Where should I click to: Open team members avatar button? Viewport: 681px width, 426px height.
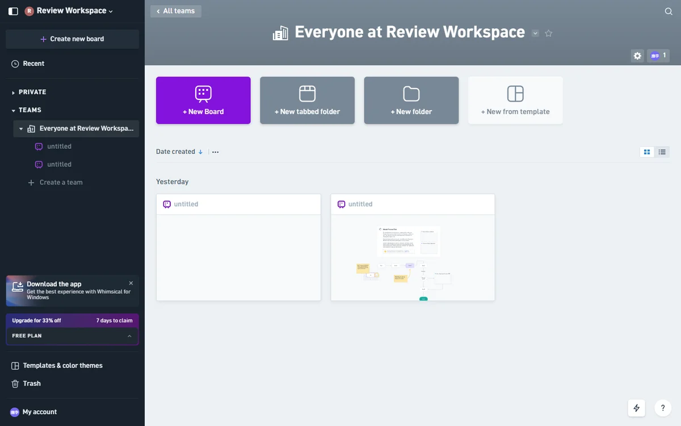(658, 56)
